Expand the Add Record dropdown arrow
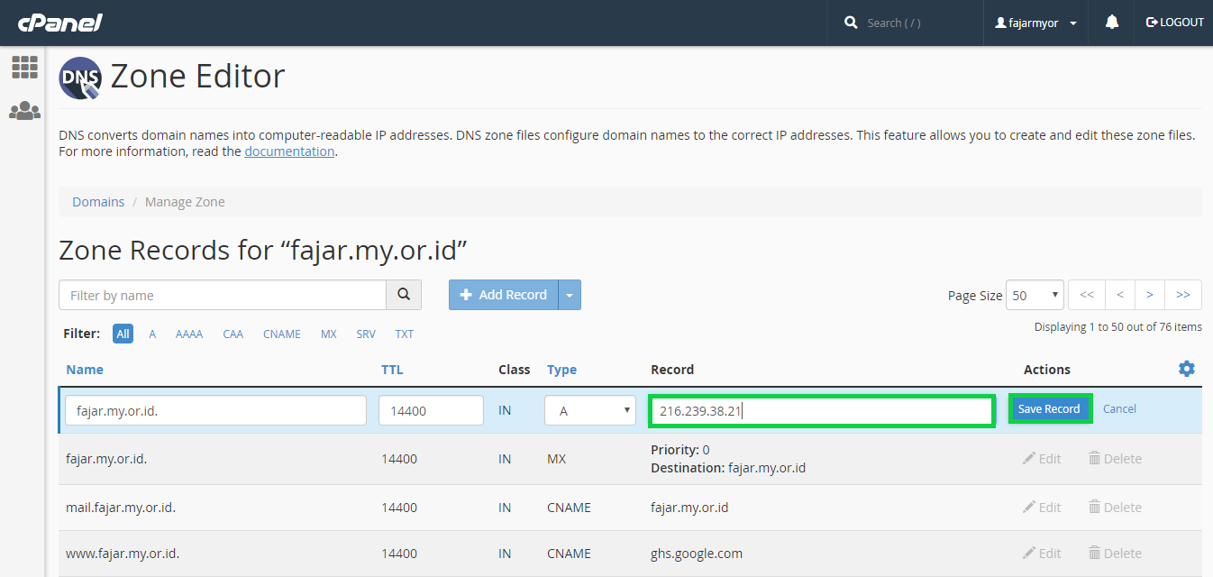The width and height of the screenshot is (1213, 577). click(x=570, y=295)
